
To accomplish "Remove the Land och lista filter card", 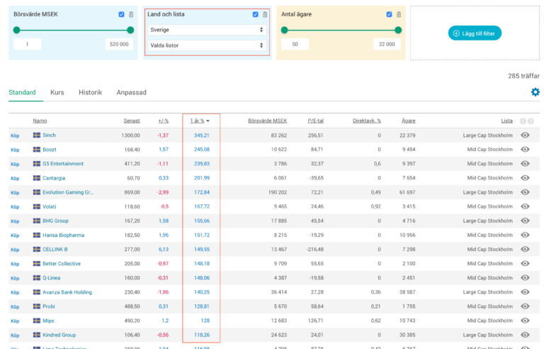I will point(265,14).
